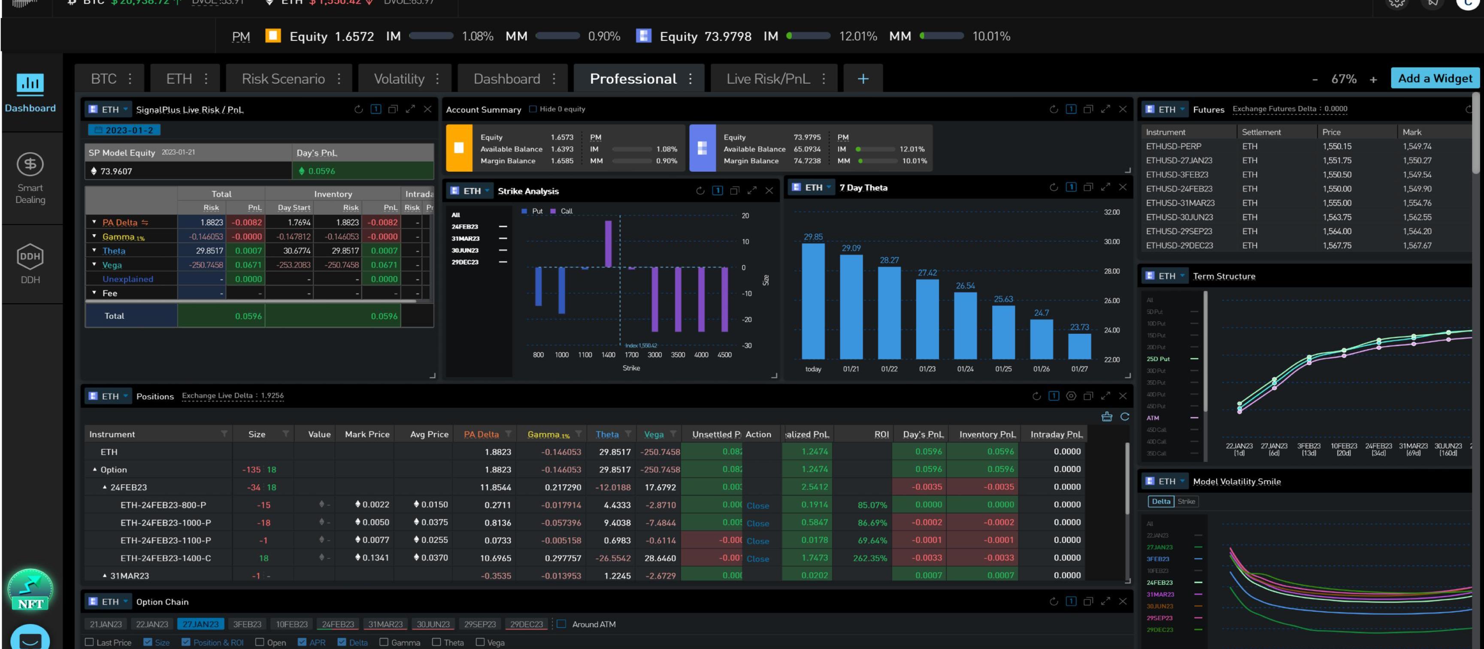Open the Volatility tab
Image resolution: width=1484 pixels, height=649 pixels.
(x=399, y=79)
